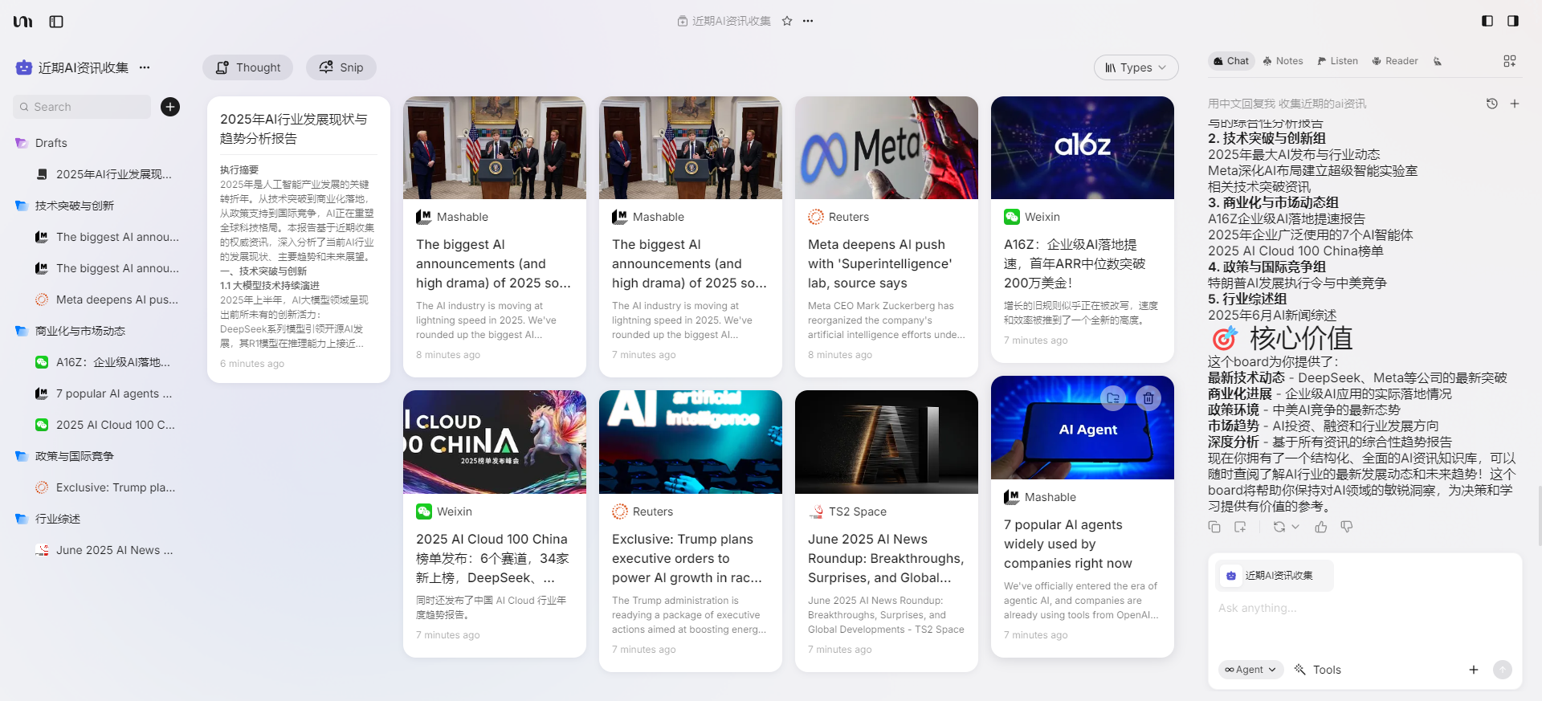Start a new chat with plus icon
Screen dimensions: 1542x701
(1515, 104)
